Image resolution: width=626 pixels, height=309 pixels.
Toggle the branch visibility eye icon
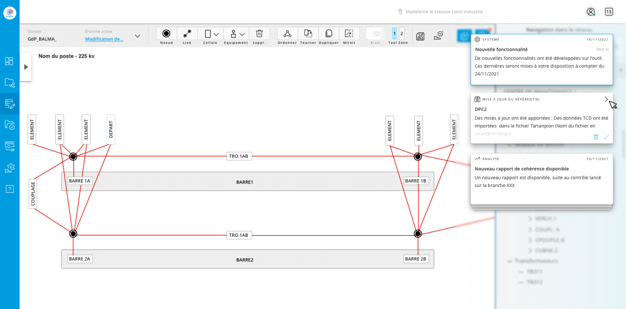point(376,34)
